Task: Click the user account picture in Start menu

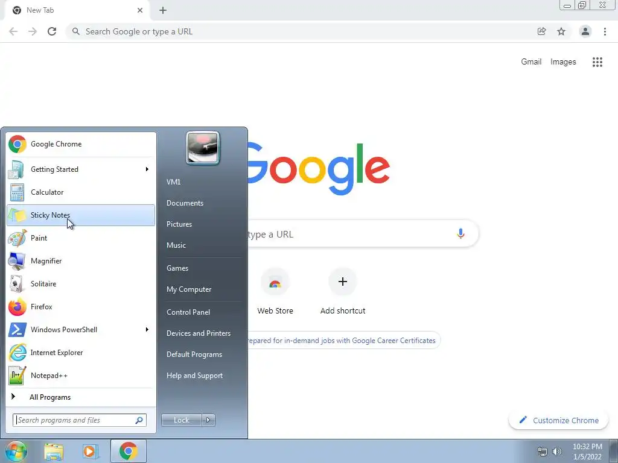Action: point(203,148)
